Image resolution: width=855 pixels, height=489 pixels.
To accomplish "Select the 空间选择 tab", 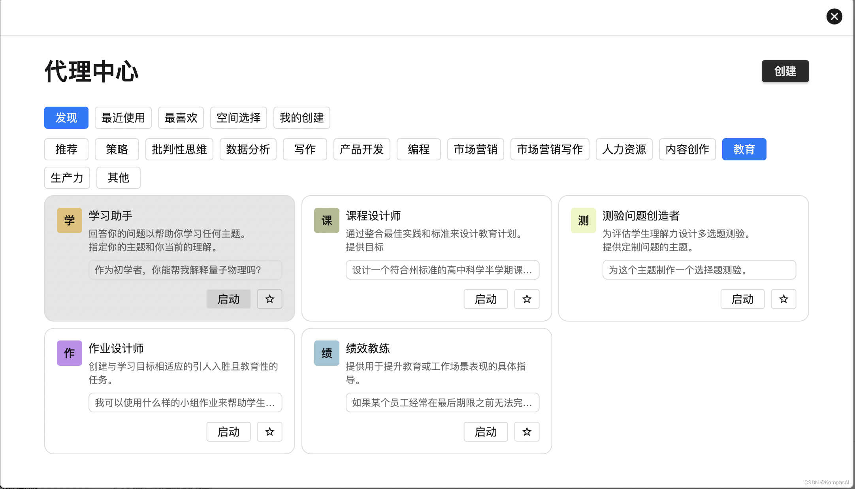I will click(239, 118).
